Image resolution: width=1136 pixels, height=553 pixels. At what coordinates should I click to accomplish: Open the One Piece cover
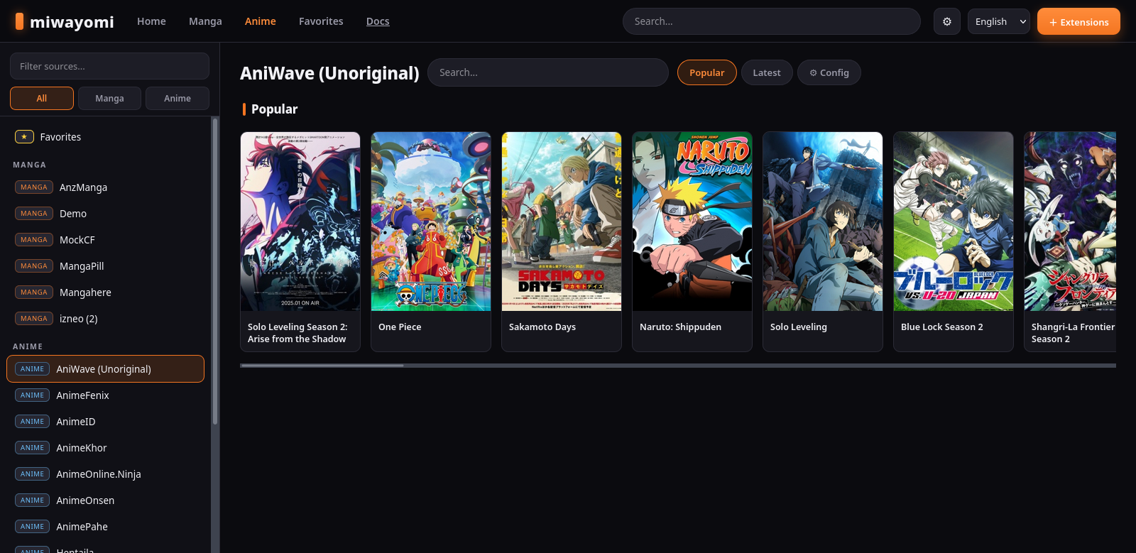pos(431,221)
